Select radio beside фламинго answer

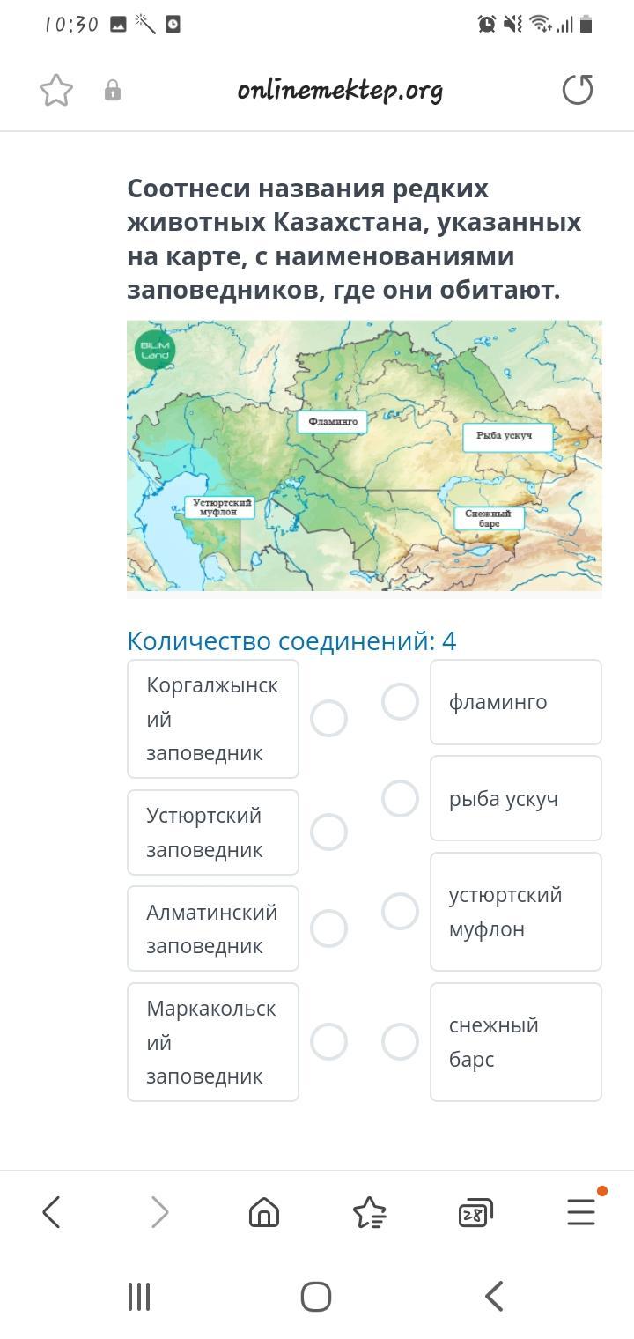[400, 702]
